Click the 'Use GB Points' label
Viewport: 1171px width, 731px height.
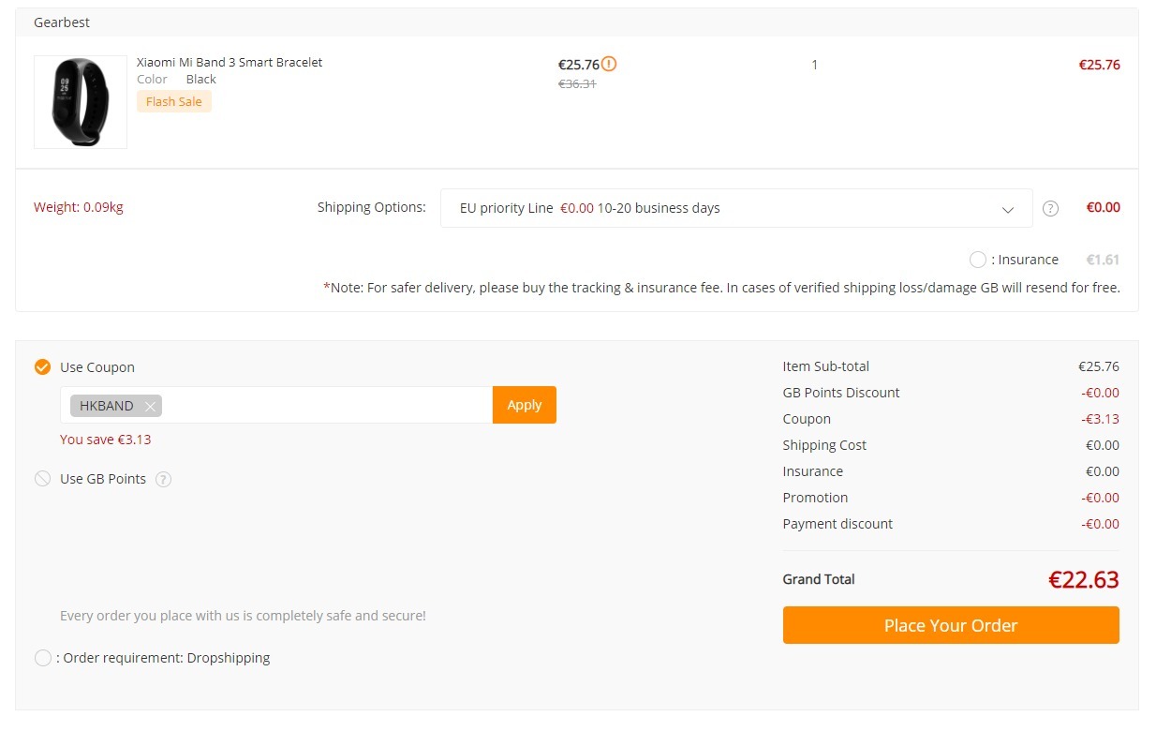coord(103,479)
